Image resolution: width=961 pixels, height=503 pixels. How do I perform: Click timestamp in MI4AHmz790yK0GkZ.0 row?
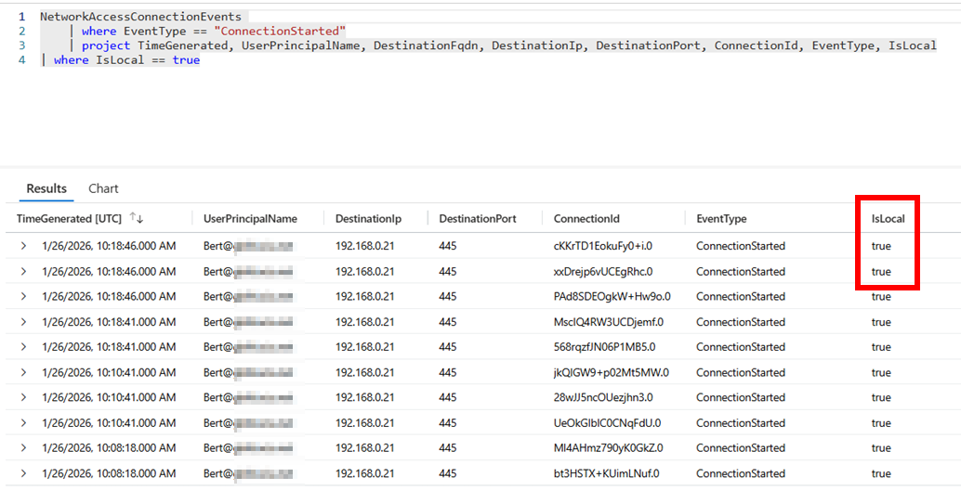[109, 448]
